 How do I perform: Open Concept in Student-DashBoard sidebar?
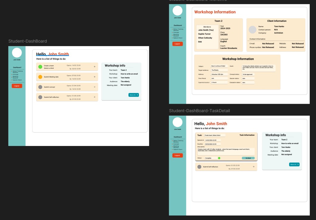[16, 75]
